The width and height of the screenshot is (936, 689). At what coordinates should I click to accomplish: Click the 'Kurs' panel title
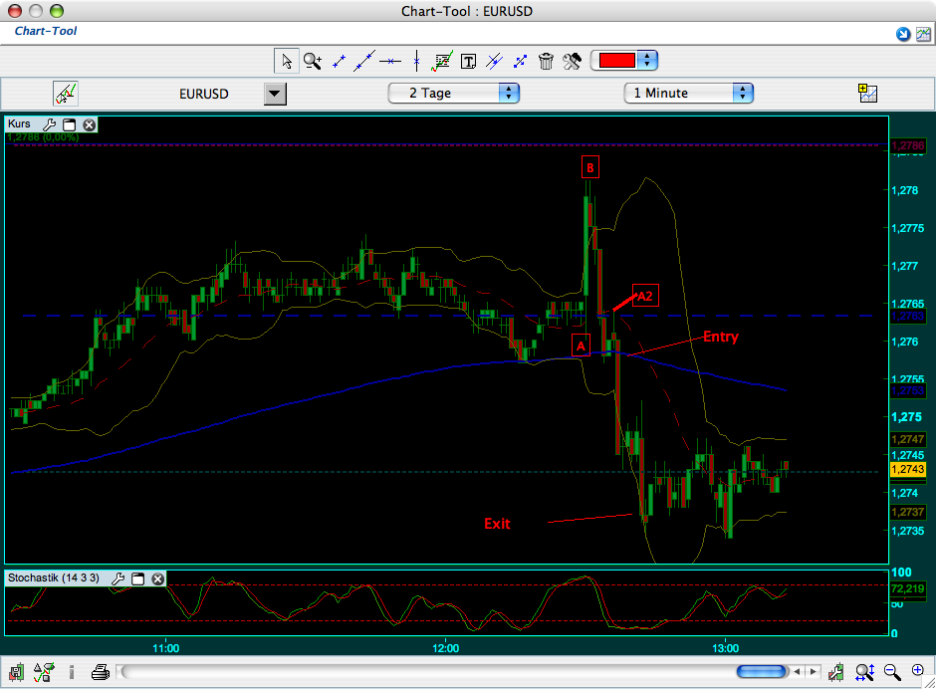(x=19, y=123)
